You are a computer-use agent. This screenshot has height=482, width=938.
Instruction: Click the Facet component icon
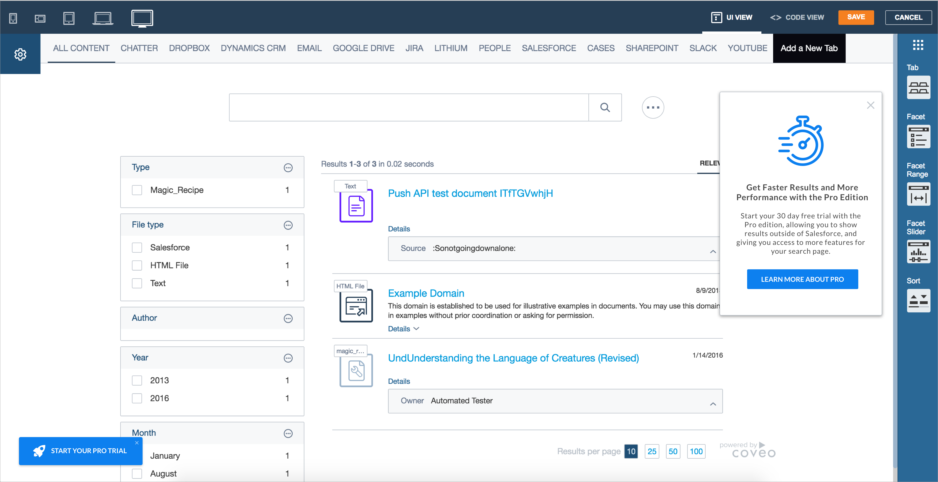[x=918, y=137]
